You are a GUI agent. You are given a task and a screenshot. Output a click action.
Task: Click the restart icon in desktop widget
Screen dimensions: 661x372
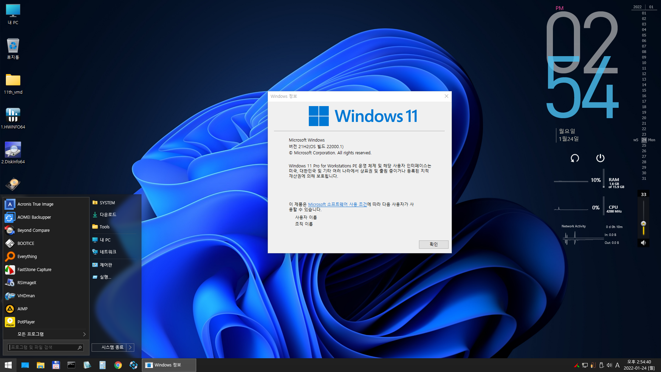coord(575,158)
